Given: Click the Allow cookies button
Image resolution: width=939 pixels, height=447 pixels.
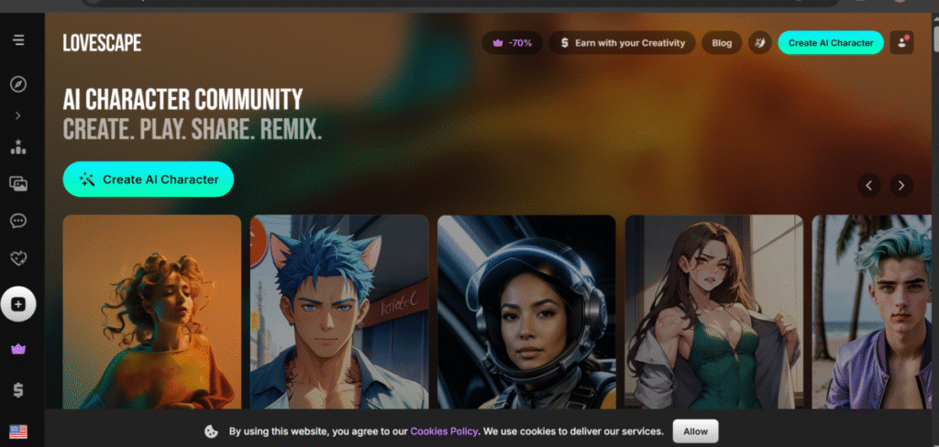Looking at the screenshot, I should pos(695,431).
